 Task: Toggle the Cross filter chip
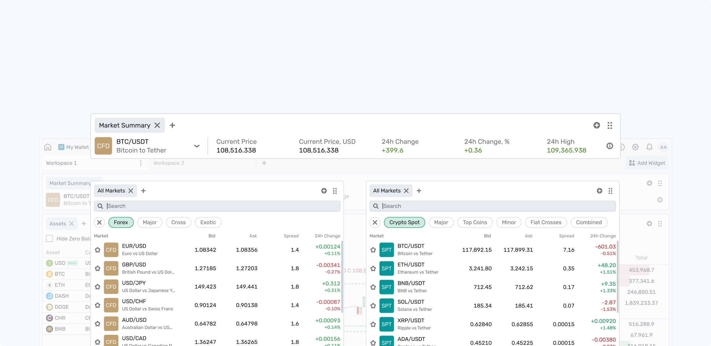pyautogui.click(x=178, y=222)
